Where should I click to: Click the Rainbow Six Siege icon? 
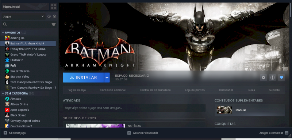[x=7, y=82]
